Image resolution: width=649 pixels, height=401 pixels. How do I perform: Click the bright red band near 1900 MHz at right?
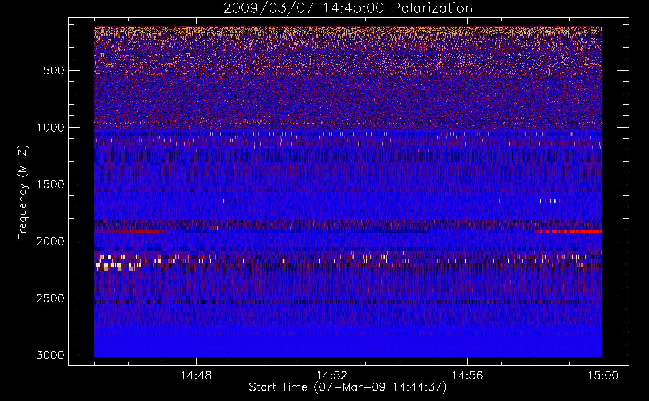(569, 231)
